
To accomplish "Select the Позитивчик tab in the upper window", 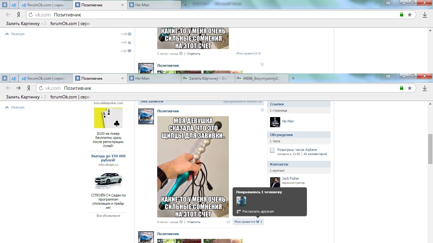I will point(100,5).
